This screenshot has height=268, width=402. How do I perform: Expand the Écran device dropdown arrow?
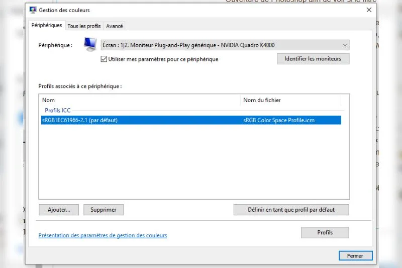345,45
